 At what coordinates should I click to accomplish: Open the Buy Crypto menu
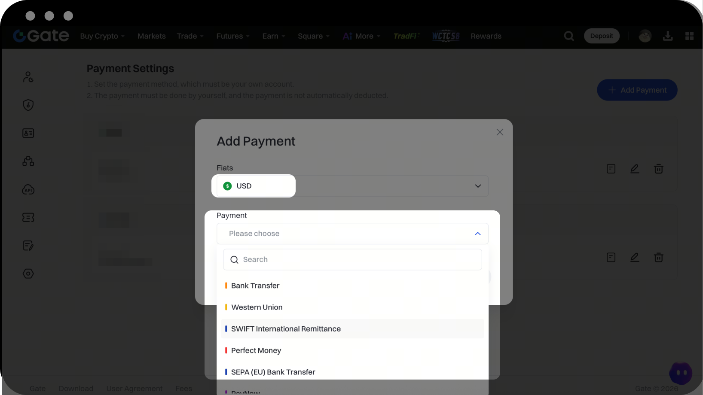102,36
